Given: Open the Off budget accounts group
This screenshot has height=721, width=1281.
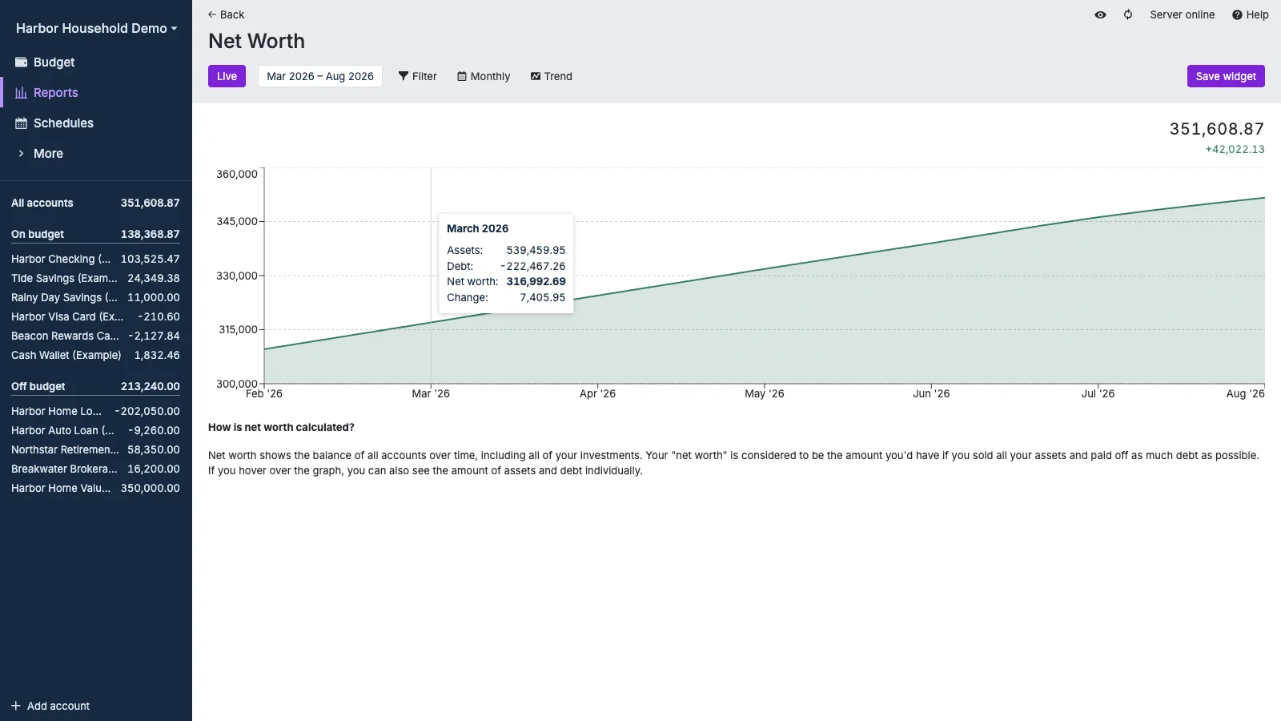Looking at the screenshot, I should (95, 387).
